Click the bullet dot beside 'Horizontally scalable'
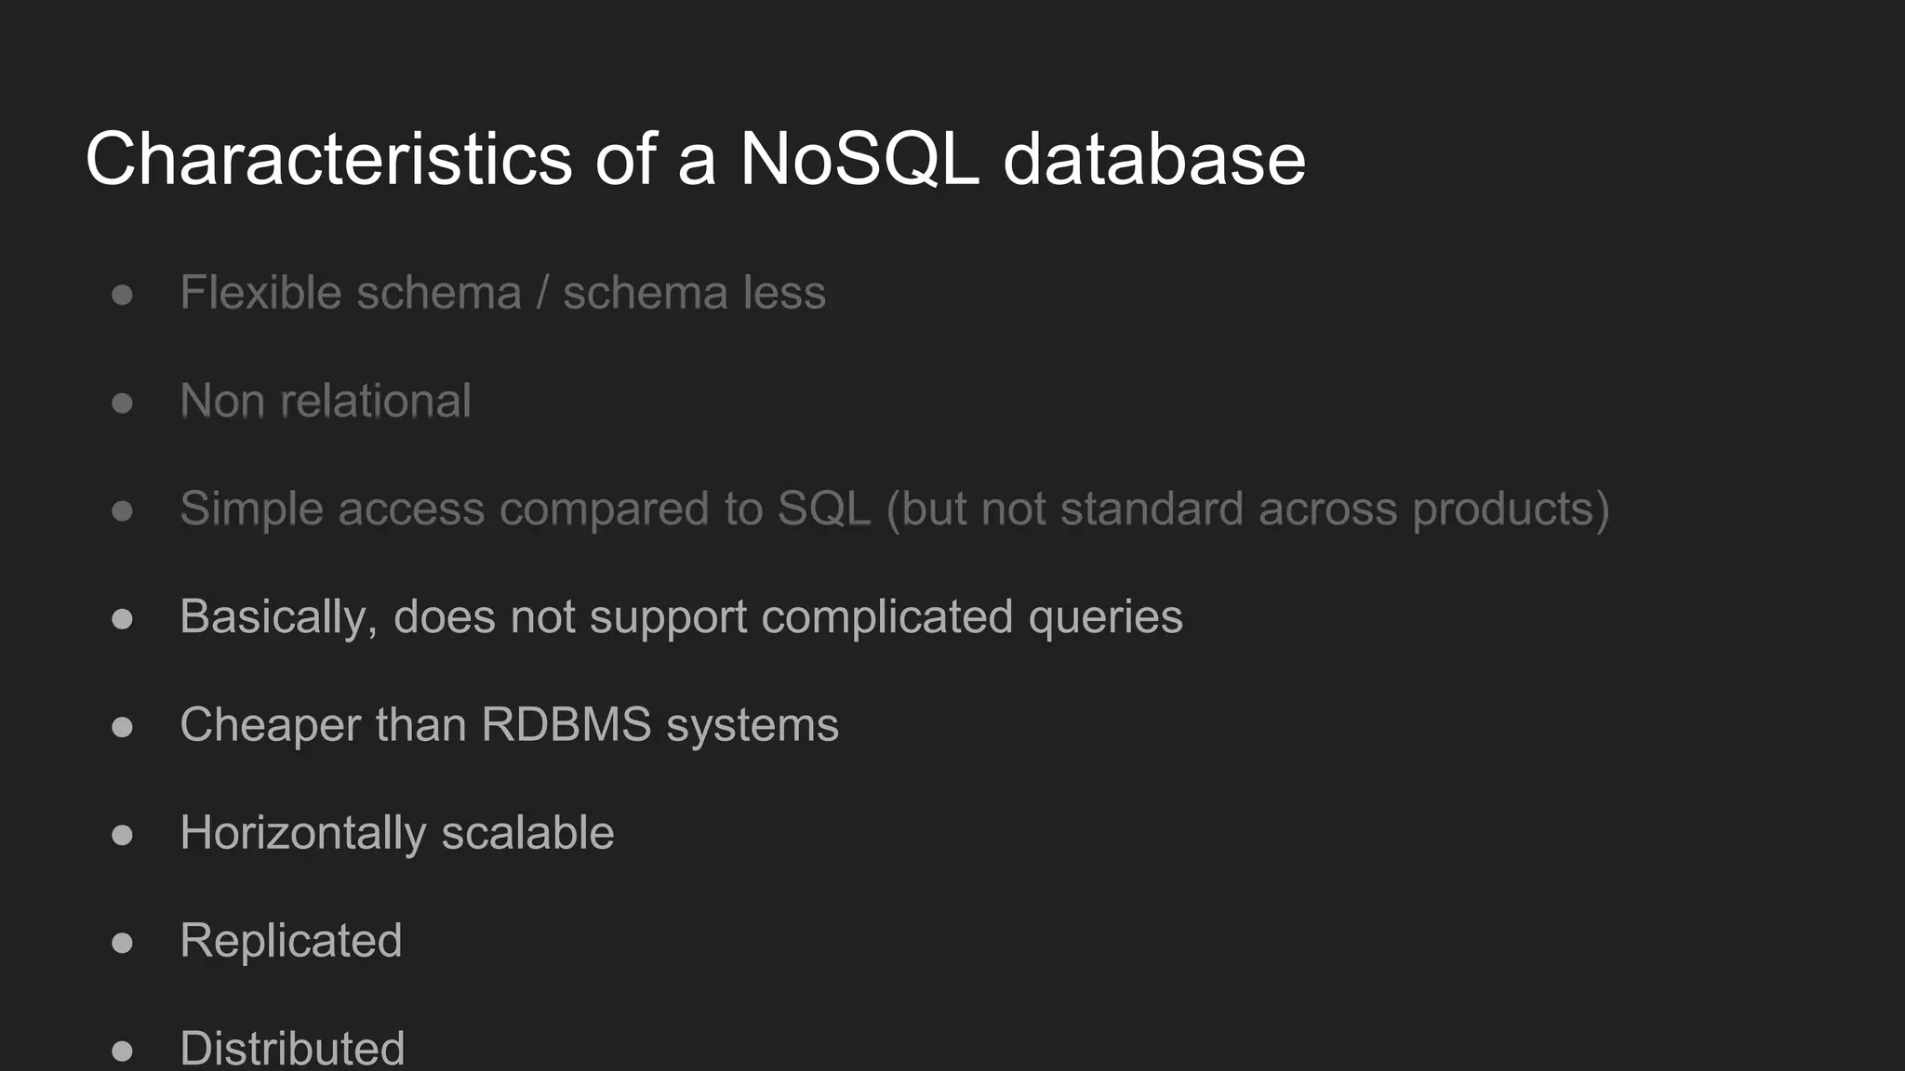 [122, 834]
